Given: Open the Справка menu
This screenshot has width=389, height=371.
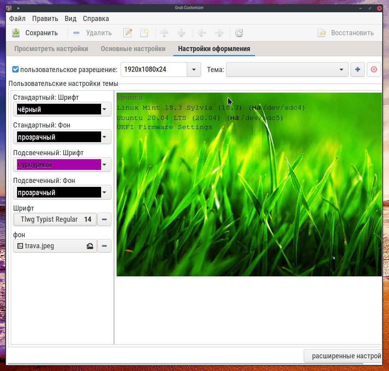Looking at the screenshot, I should pyautogui.click(x=96, y=19).
